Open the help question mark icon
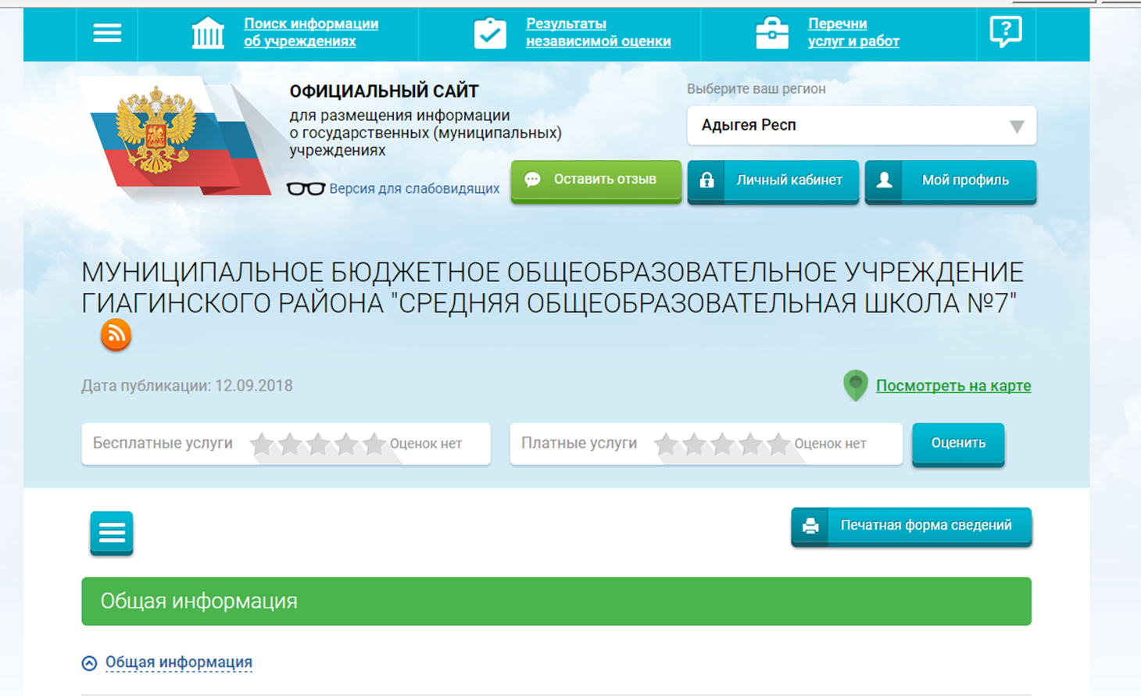Screen dimensions: 1141x696 point(1005,33)
